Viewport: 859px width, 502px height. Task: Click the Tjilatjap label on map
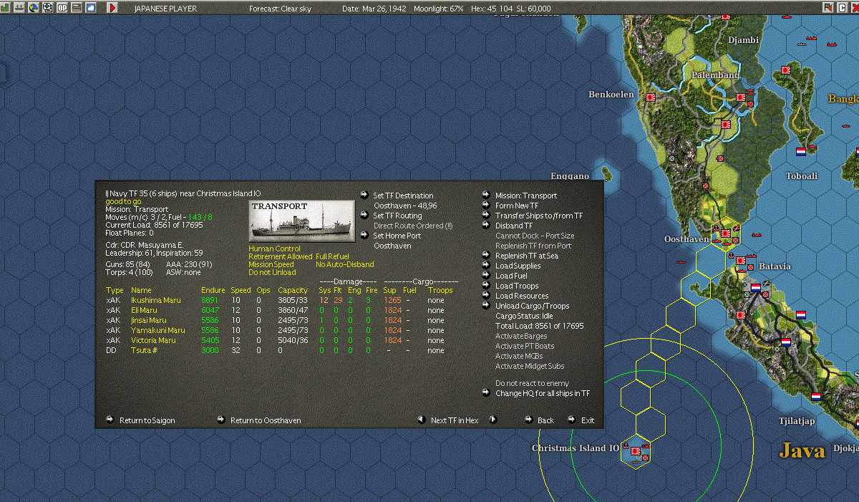[797, 421]
